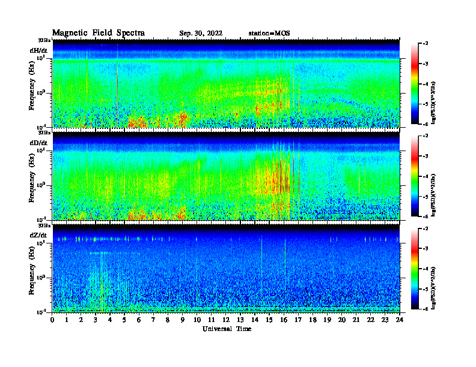Click the "station=MOS" label
The height and width of the screenshot is (367, 476).
click(x=269, y=34)
